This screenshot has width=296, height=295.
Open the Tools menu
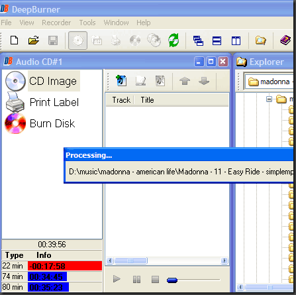pos(87,23)
